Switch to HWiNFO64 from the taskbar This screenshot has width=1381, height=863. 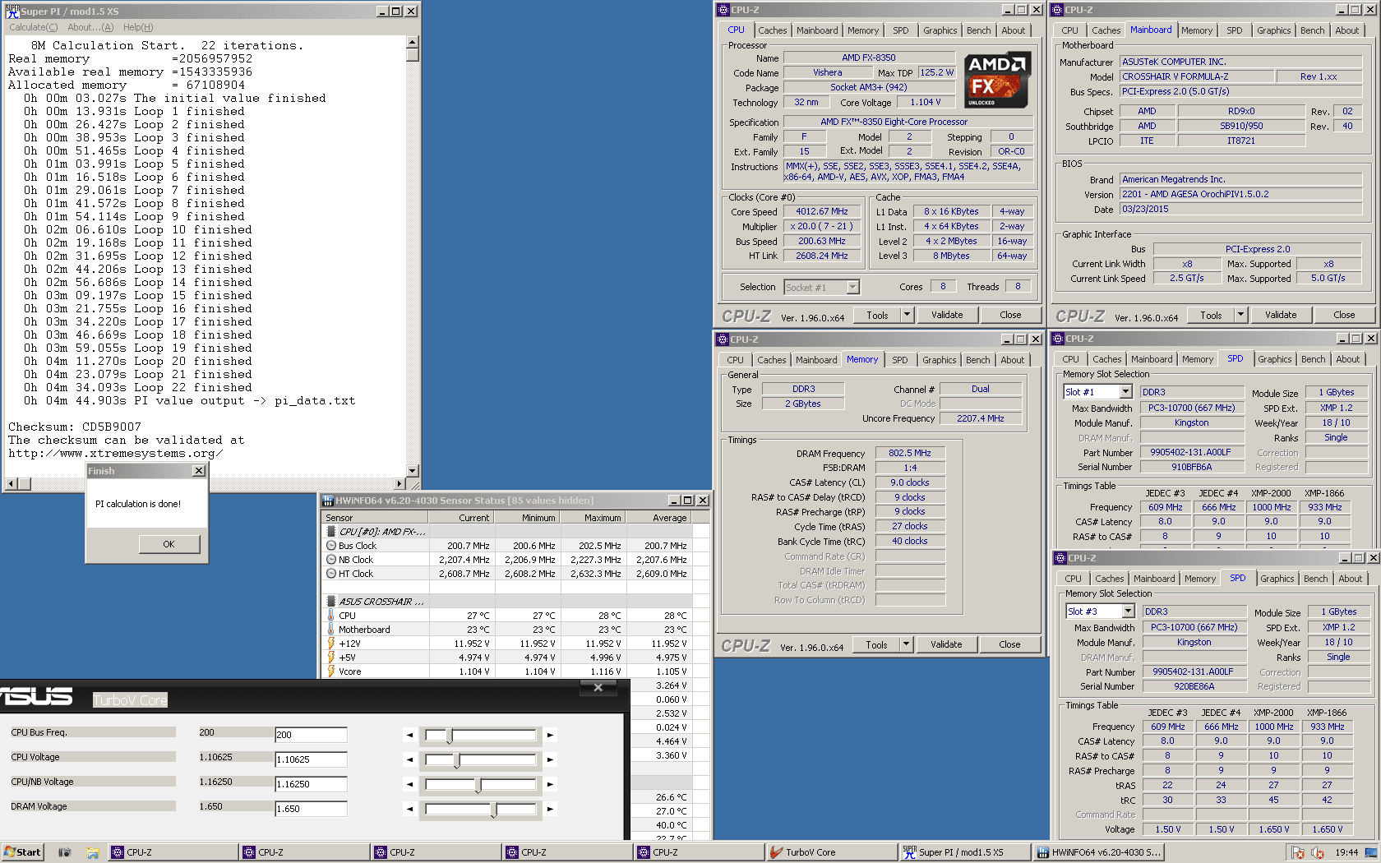coord(1097,852)
